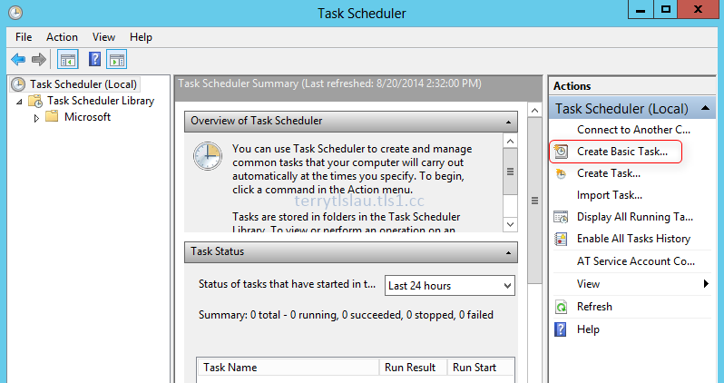Minimize the Task Scheduler window
The width and height of the screenshot is (724, 383).
(x=641, y=10)
